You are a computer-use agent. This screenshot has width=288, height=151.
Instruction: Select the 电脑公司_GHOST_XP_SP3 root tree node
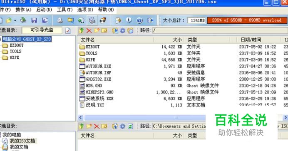click(27, 39)
